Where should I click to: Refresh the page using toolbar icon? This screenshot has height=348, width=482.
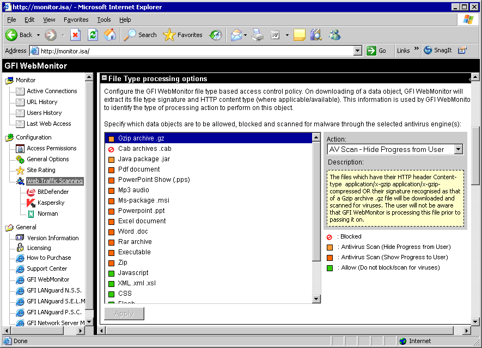[93, 35]
